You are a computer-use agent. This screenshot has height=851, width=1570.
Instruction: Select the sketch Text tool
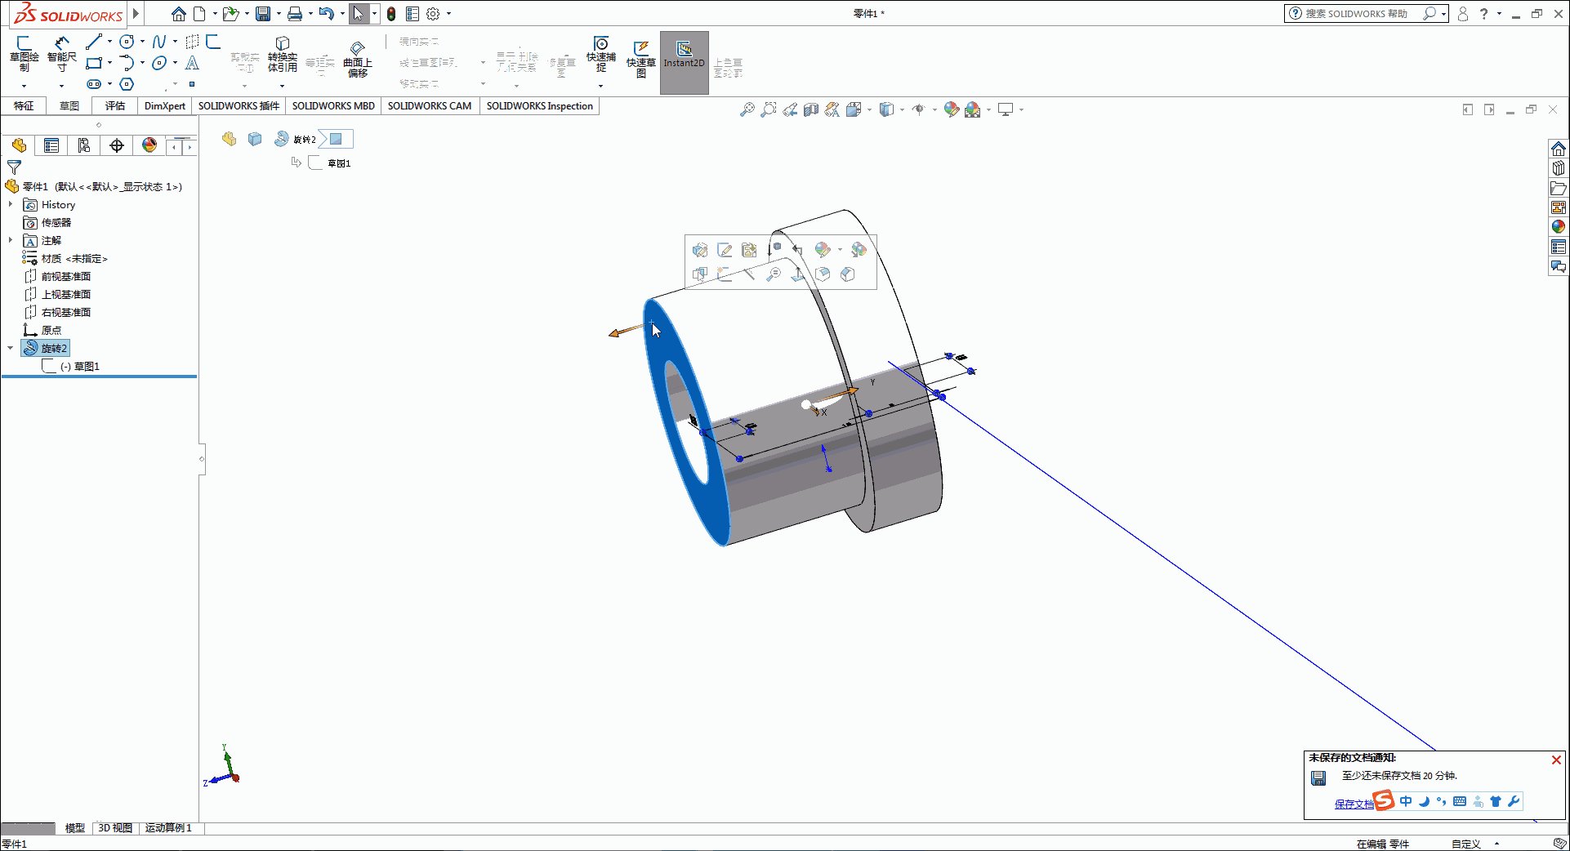tap(192, 63)
